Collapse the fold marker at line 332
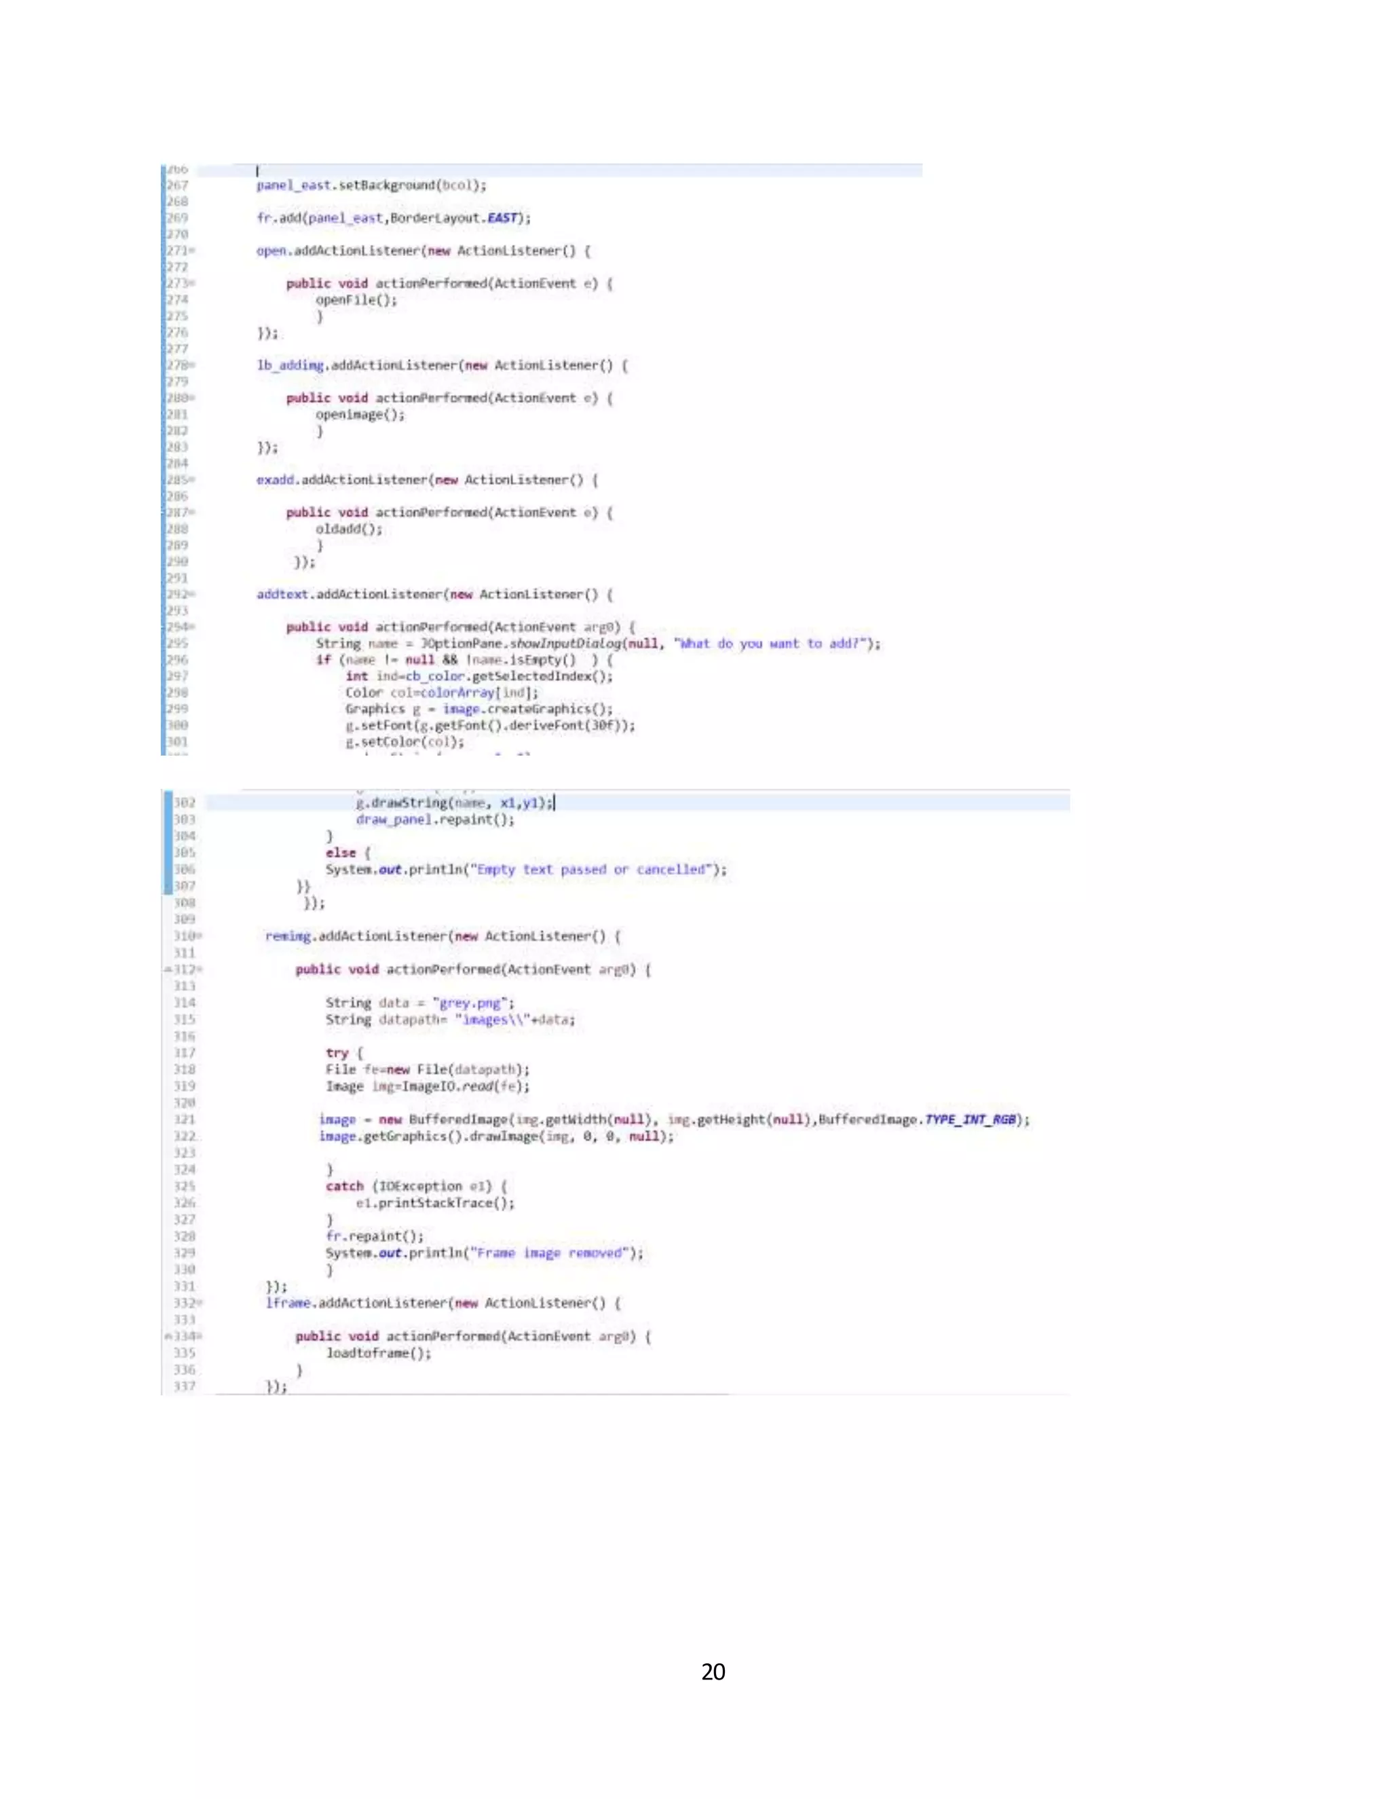Viewport: 1390px width, 1799px height. (200, 1303)
